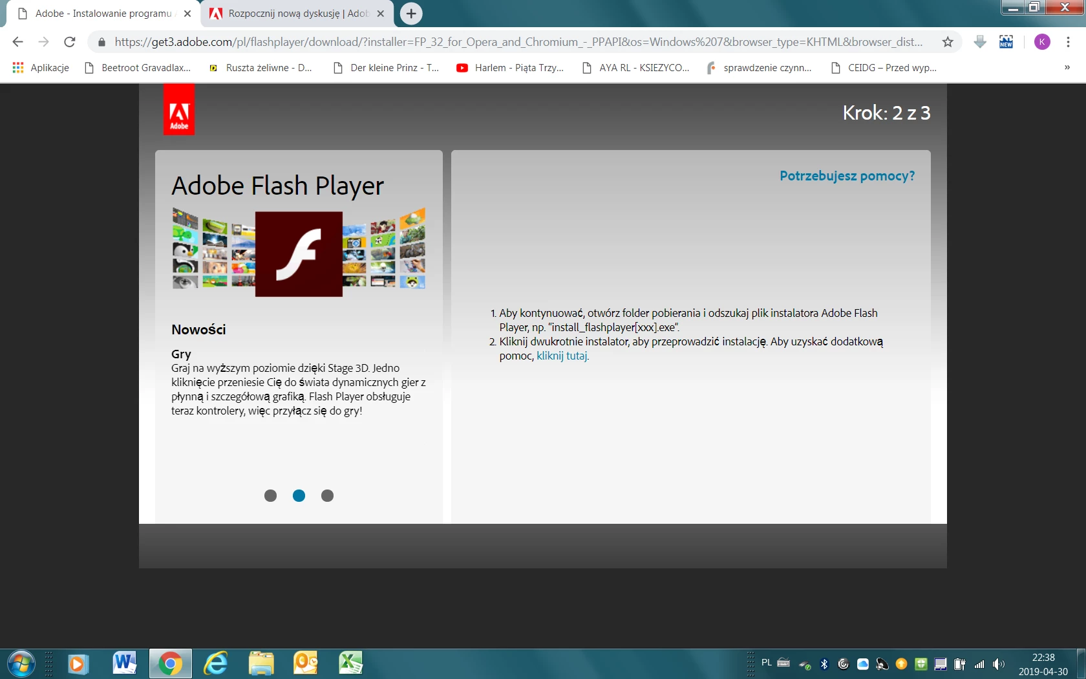Screen dimensions: 1086x679
Task: Expand the hidden bookmarks chevron
Action: [x=1067, y=68]
